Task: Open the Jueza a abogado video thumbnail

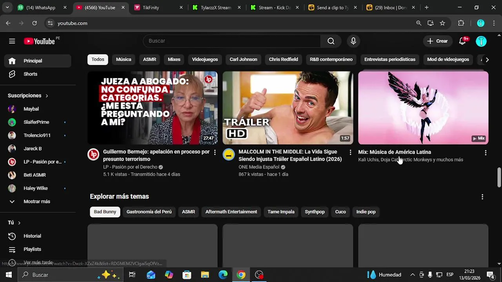Action: [x=153, y=108]
